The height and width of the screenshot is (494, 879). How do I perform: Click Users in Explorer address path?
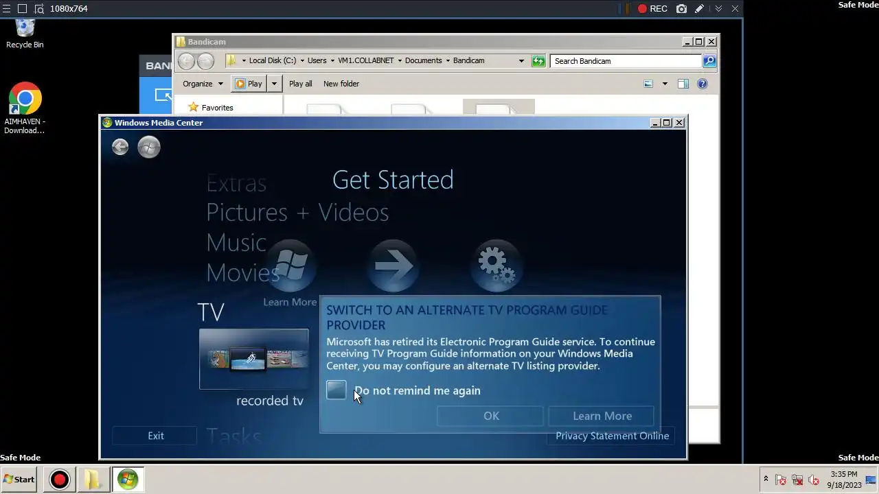pyautogui.click(x=317, y=60)
